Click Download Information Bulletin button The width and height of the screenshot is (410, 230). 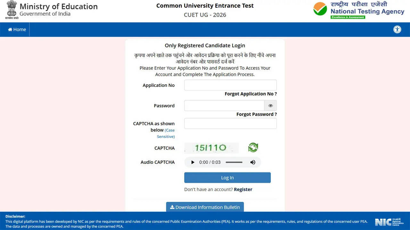pos(205,207)
